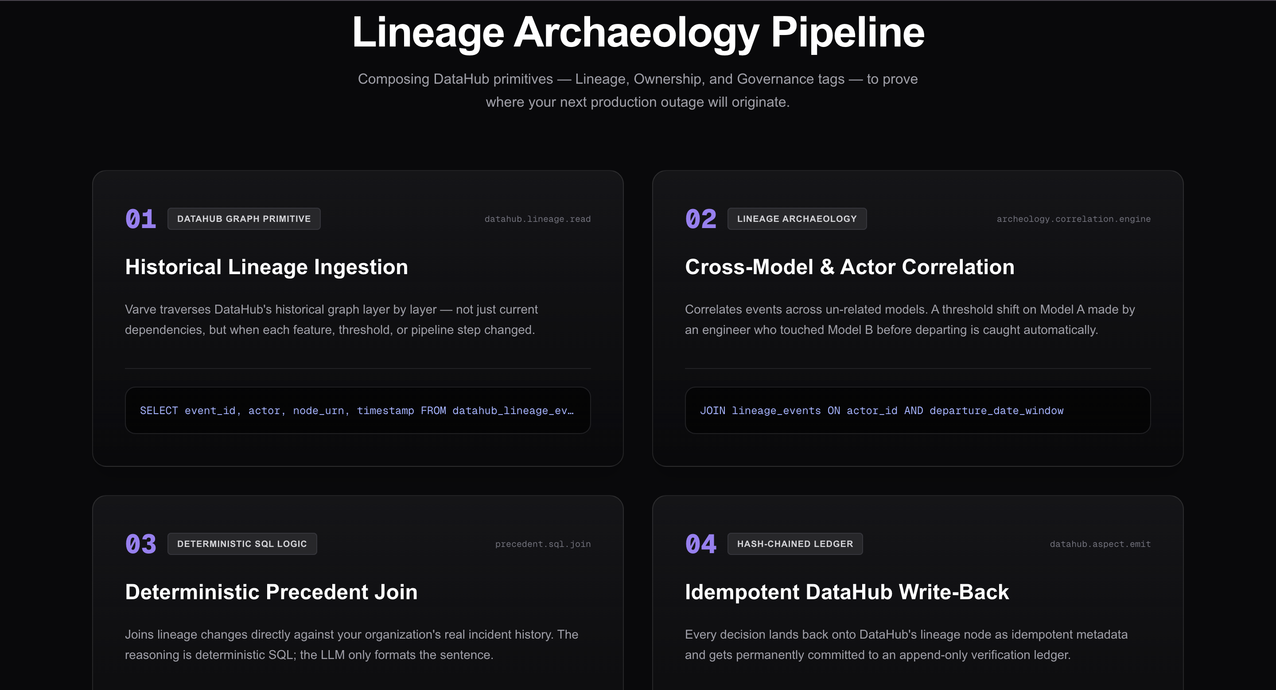Screen dimensions: 1276x690
Task: Click step number 02
Action: [700, 219]
